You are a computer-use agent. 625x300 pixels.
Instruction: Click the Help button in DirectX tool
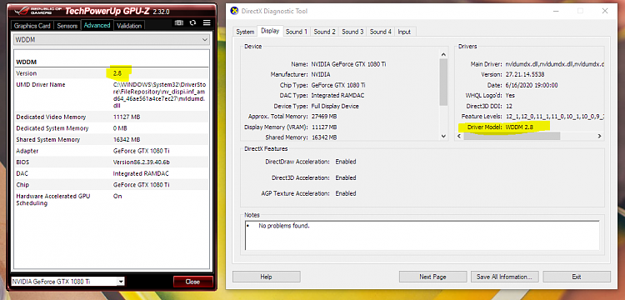267,277
